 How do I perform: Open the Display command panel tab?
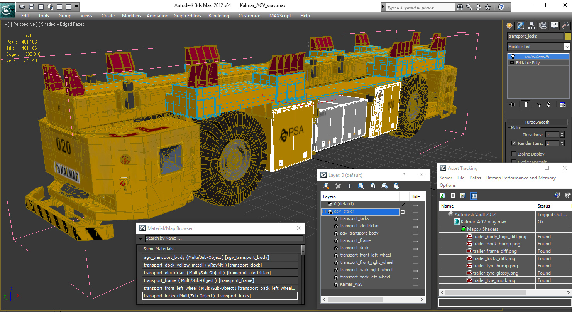click(x=554, y=25)
